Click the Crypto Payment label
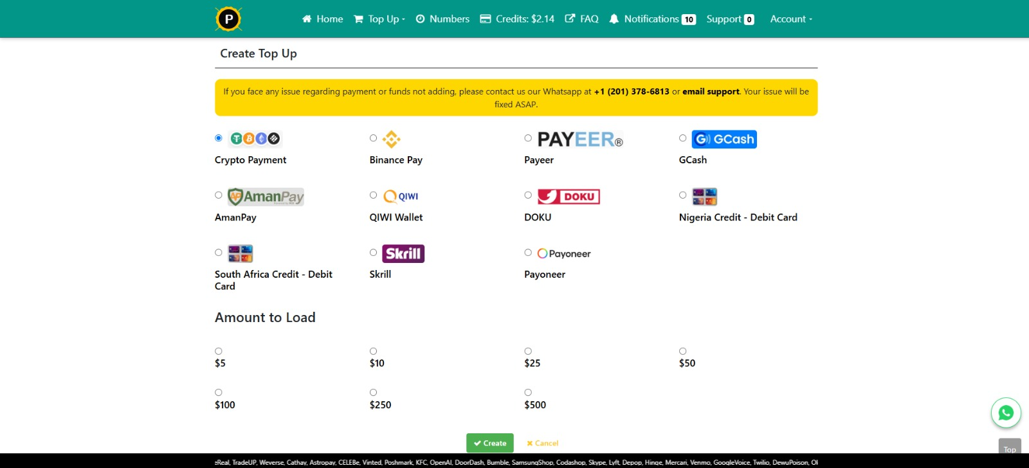 (250, 160)
